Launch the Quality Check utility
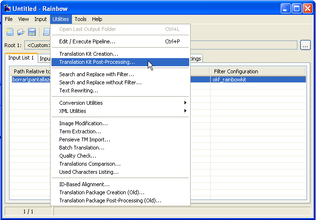 [78, 156]
